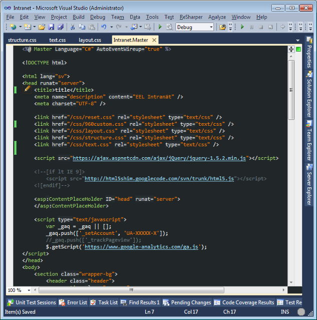Open the New Project dropdown arrow

pyautogui.click(x=20, y=27)
